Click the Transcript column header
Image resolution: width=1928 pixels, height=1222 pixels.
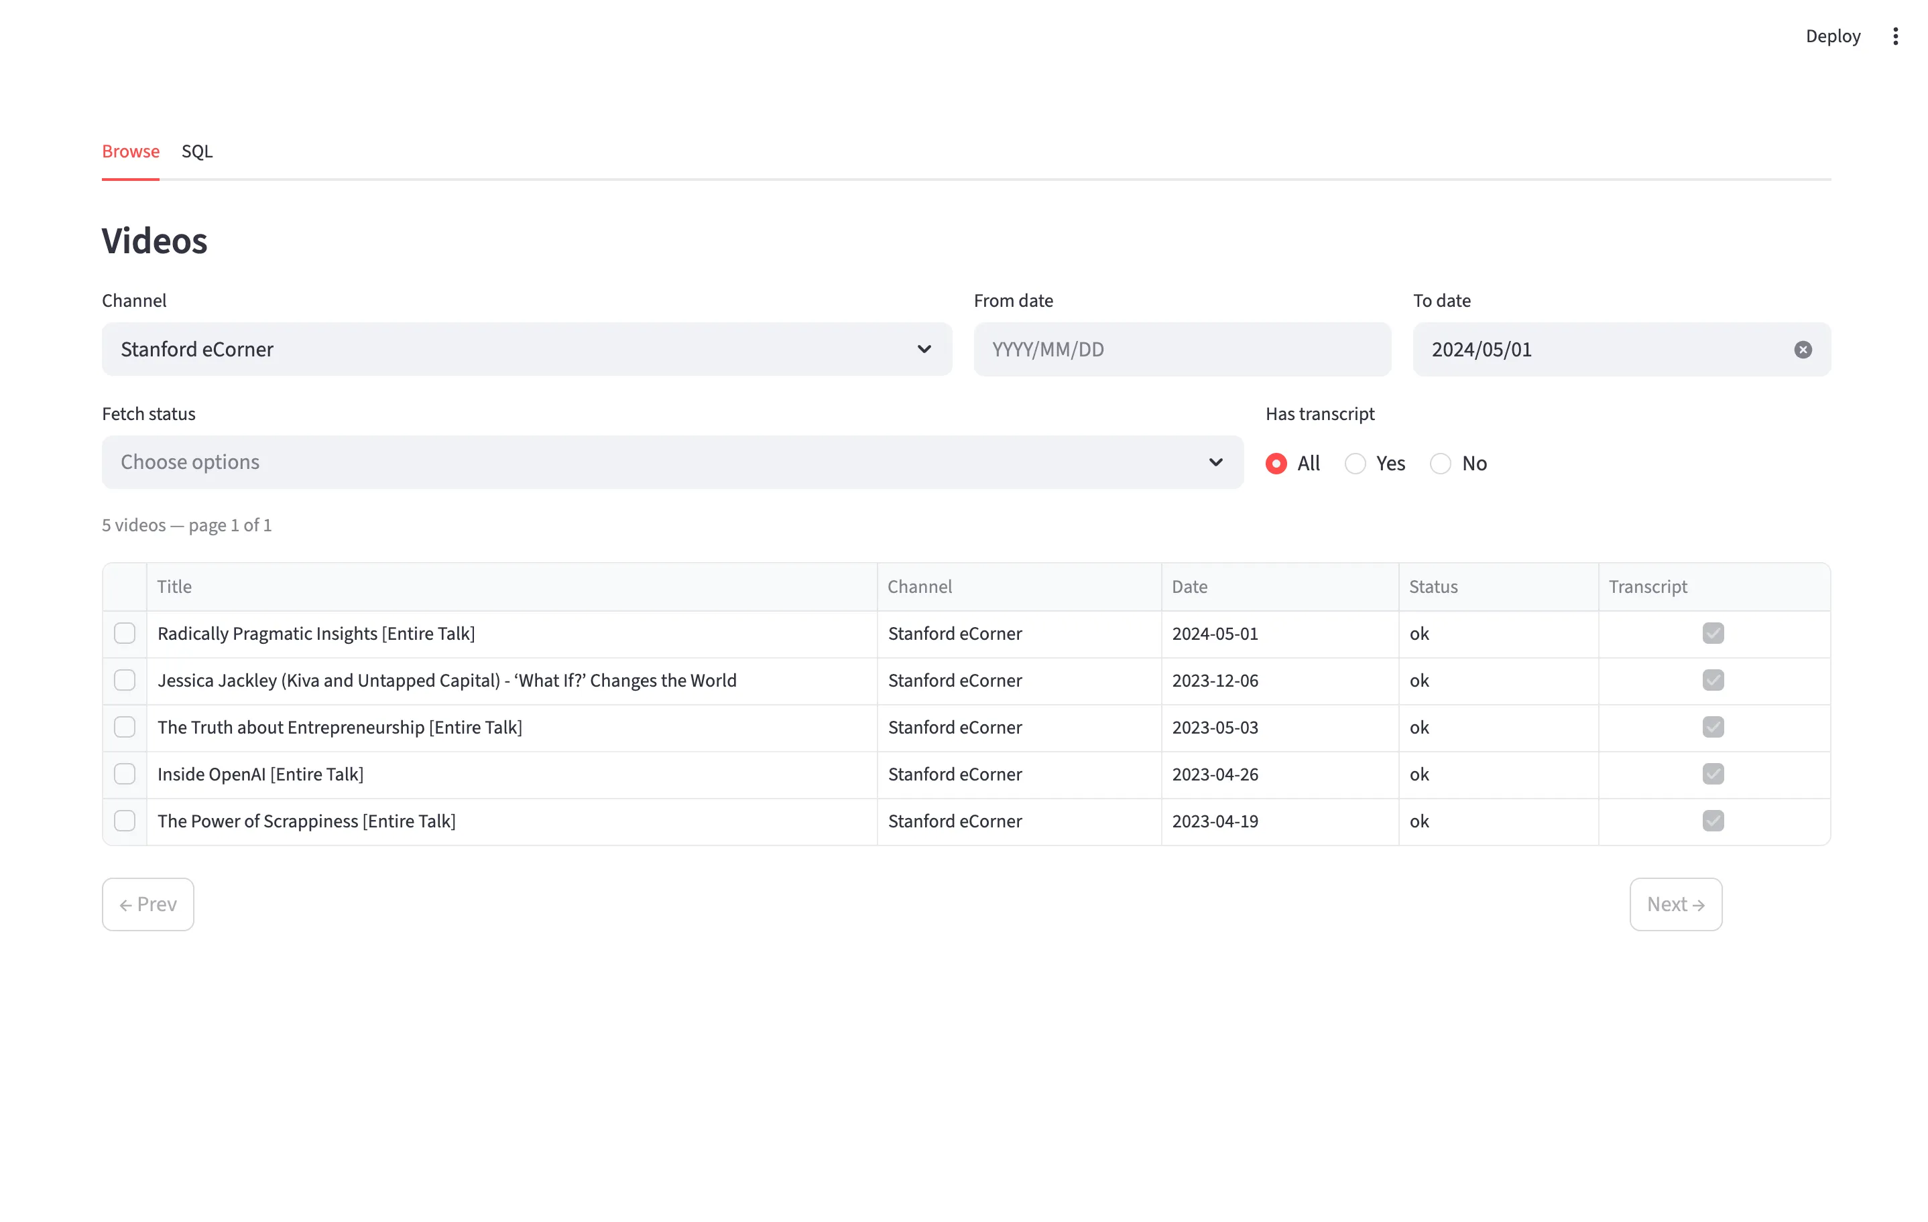coord(1713,587)
